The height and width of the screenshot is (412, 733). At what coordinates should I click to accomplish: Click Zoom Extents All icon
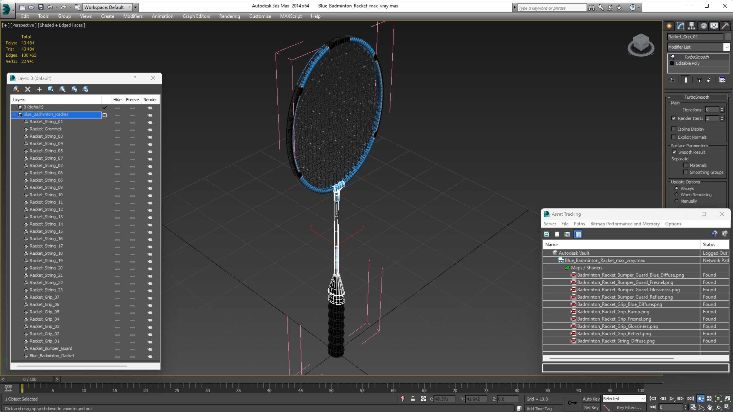(x=727, y=399)
